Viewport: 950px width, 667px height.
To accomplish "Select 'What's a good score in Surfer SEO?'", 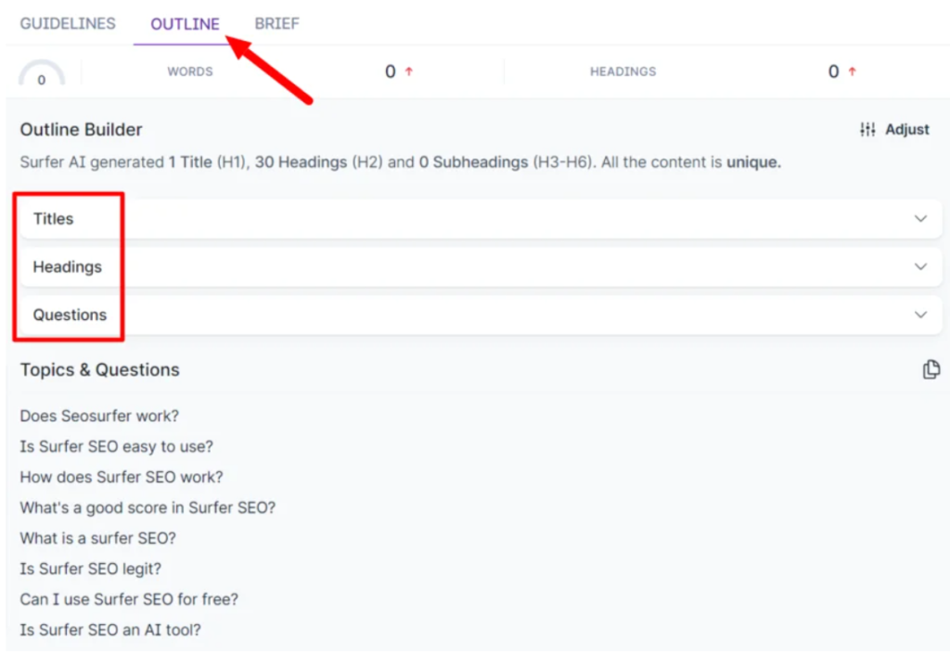I will click(x=148, y=507).
